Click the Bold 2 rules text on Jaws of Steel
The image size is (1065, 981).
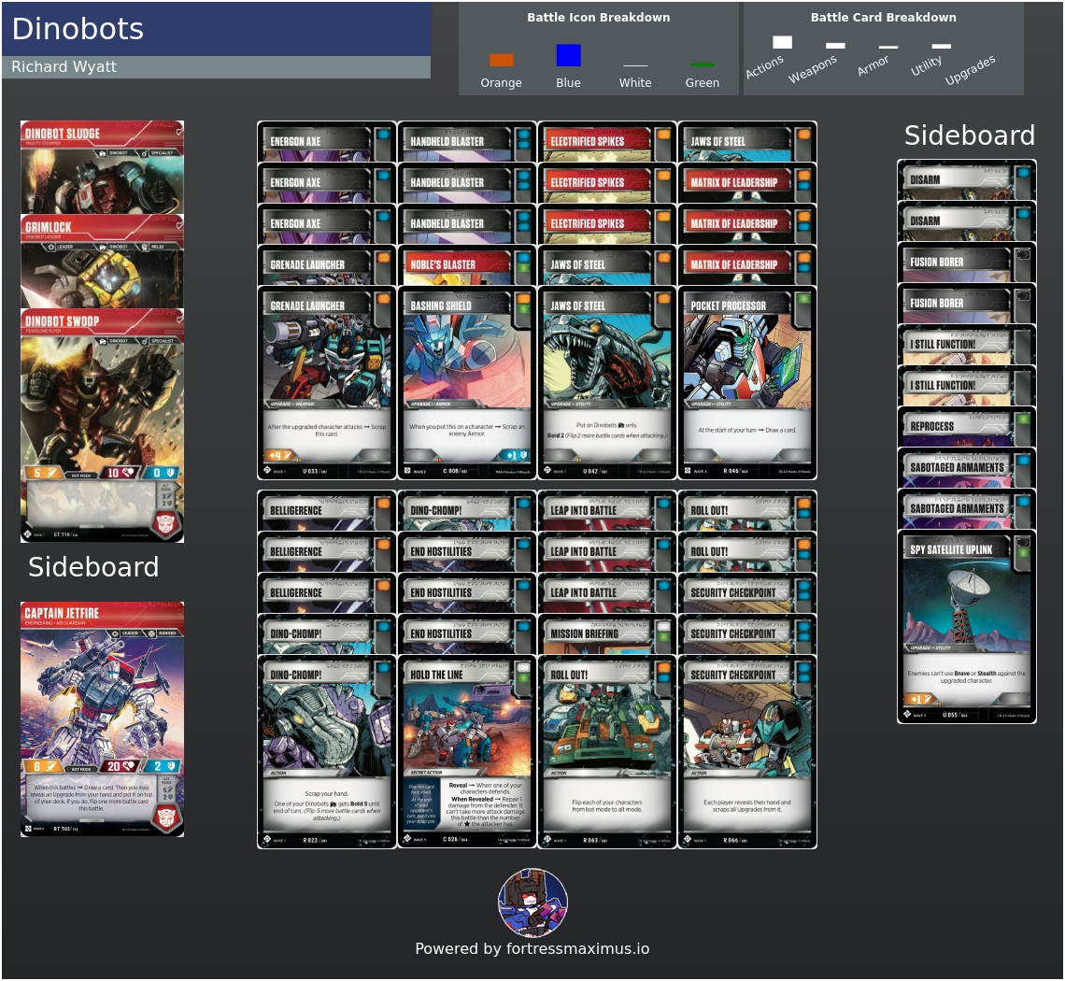(606, 435)
